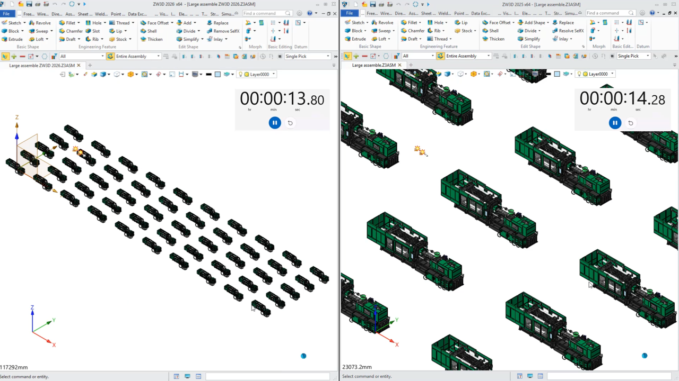Open the File menu in ZW3D 2026
Screen dimensions: 679x381
(x=6, y=13)
